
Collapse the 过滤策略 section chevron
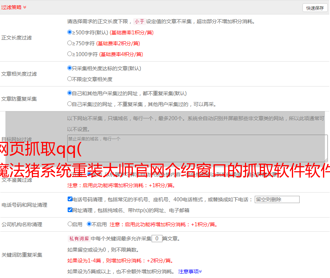25,7
